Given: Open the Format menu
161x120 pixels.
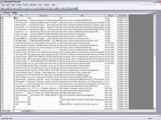Looking at the screenshot, I should coord(26,5).
